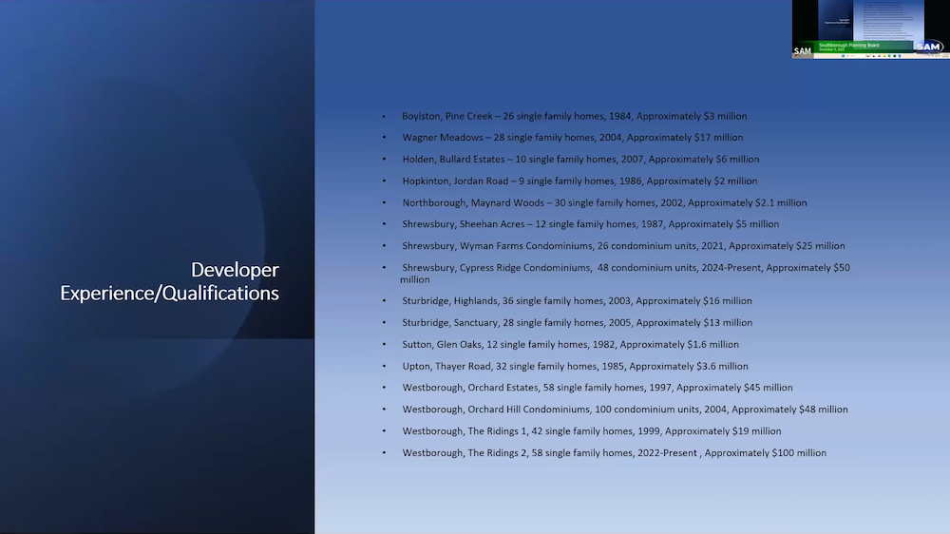Click the Developer Experience/Qualifications slide title

[x=169, y=281]
